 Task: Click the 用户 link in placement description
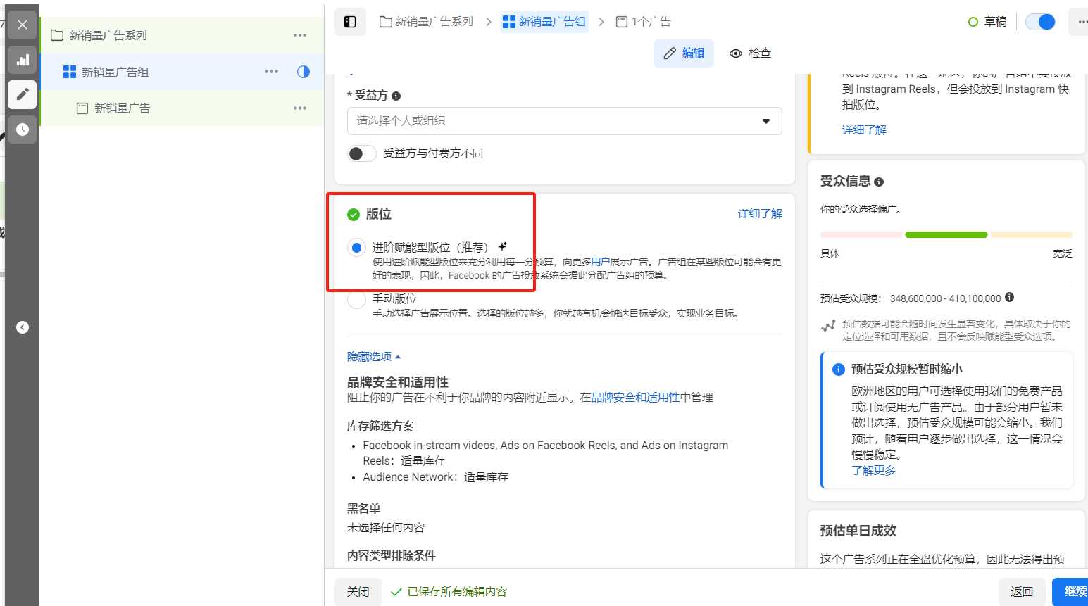[601, 262]
